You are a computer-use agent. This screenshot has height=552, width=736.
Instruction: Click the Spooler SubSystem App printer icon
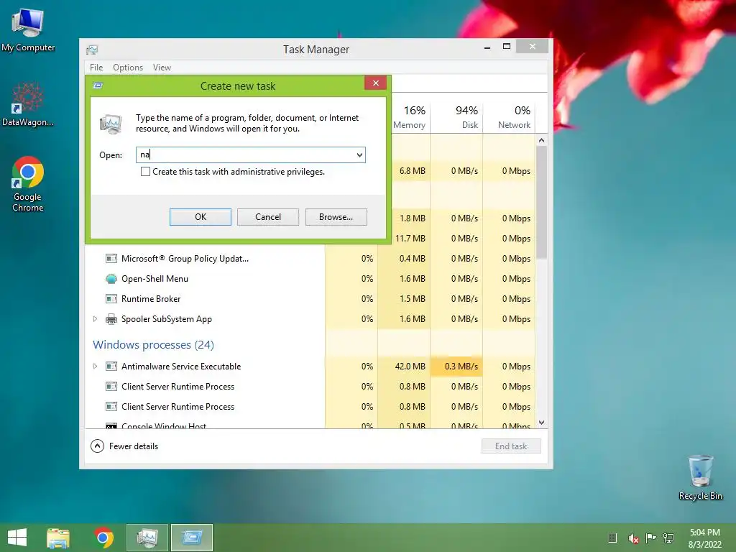click(x=111, y=319)
